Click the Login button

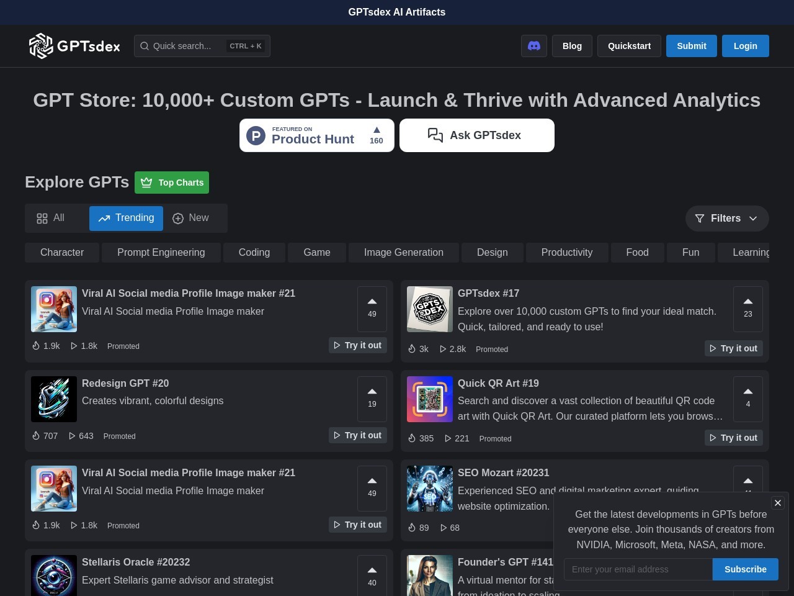pos(746,46)
